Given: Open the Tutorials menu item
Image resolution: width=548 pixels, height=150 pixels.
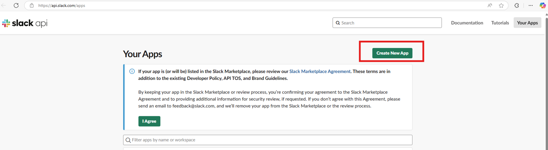Looking at the screenshot, I should click(500, 23).
